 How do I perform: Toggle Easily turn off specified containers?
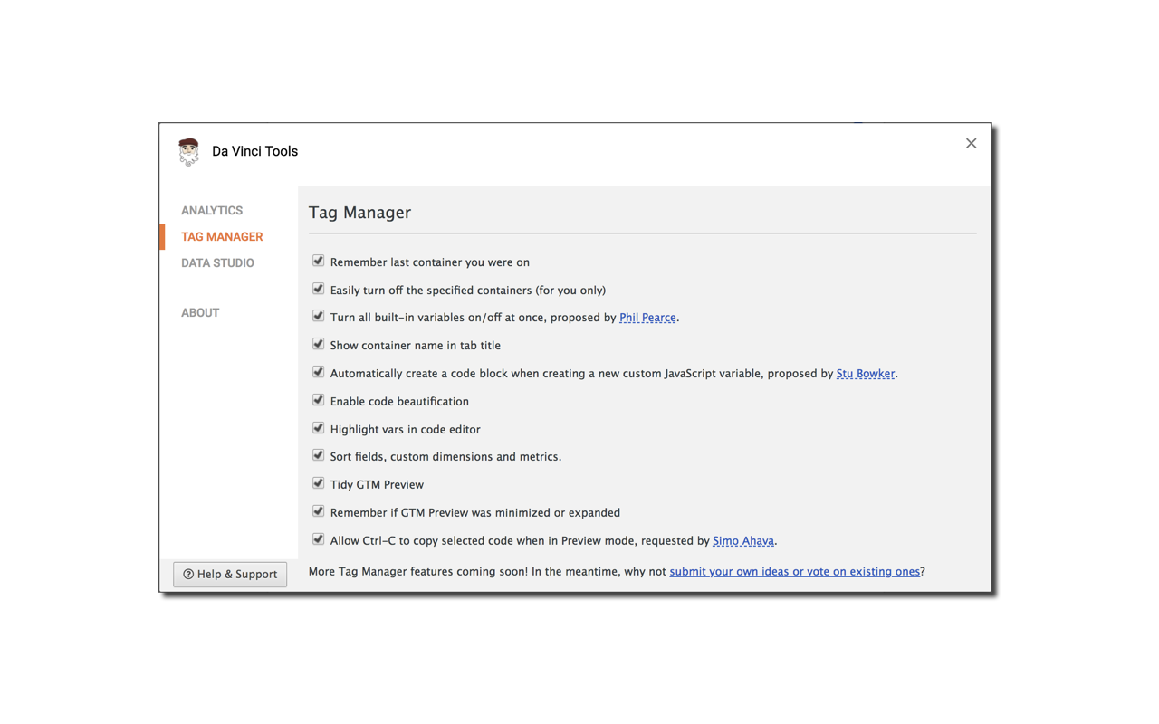click(318, 289)
